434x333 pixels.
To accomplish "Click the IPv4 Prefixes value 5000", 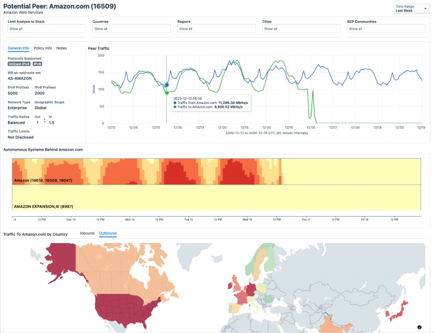I will tap(13, 94).
